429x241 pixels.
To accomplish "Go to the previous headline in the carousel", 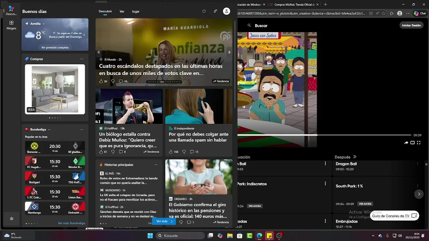I will click(x=99, y=52).
